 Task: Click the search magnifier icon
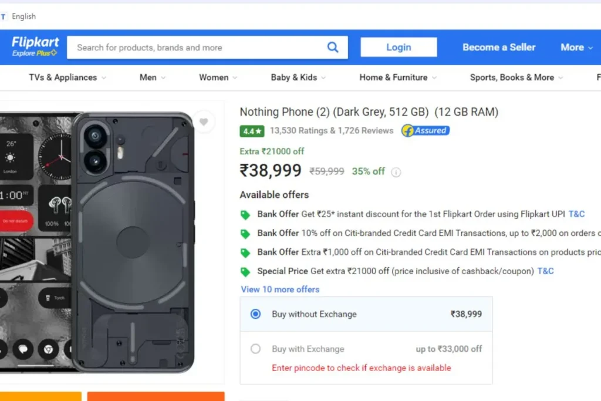(333, 47)
